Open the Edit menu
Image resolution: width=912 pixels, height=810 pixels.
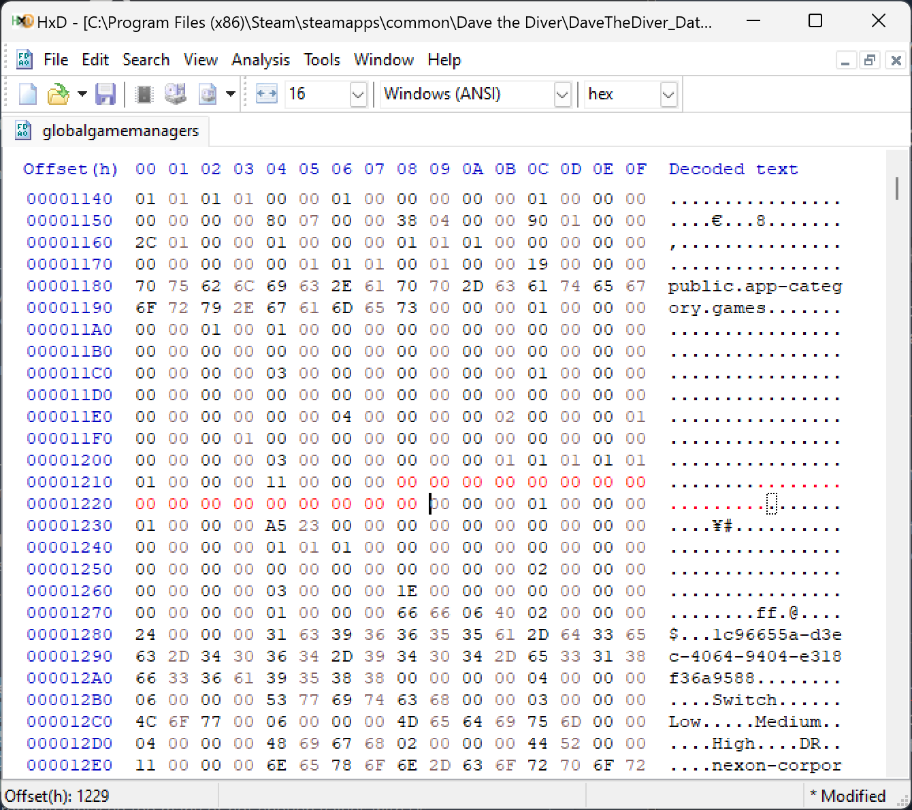[x=95, y=60]
